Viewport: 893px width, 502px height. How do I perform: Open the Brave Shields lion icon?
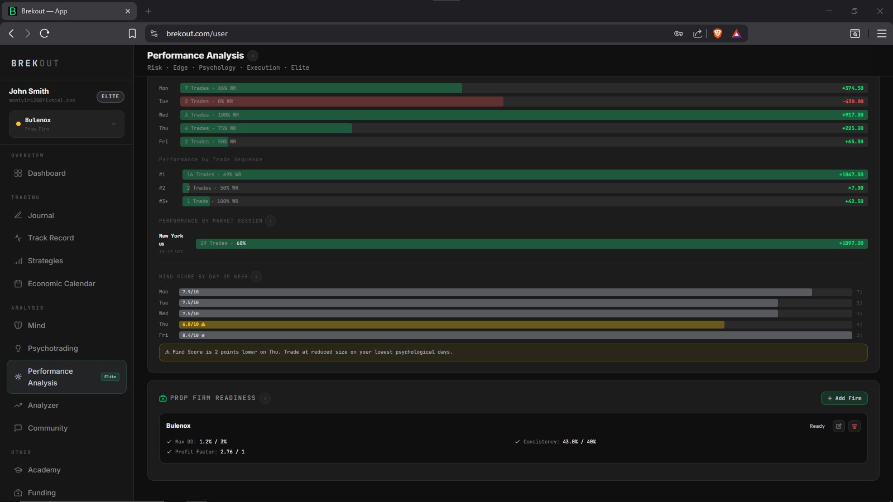click(718, 33)
